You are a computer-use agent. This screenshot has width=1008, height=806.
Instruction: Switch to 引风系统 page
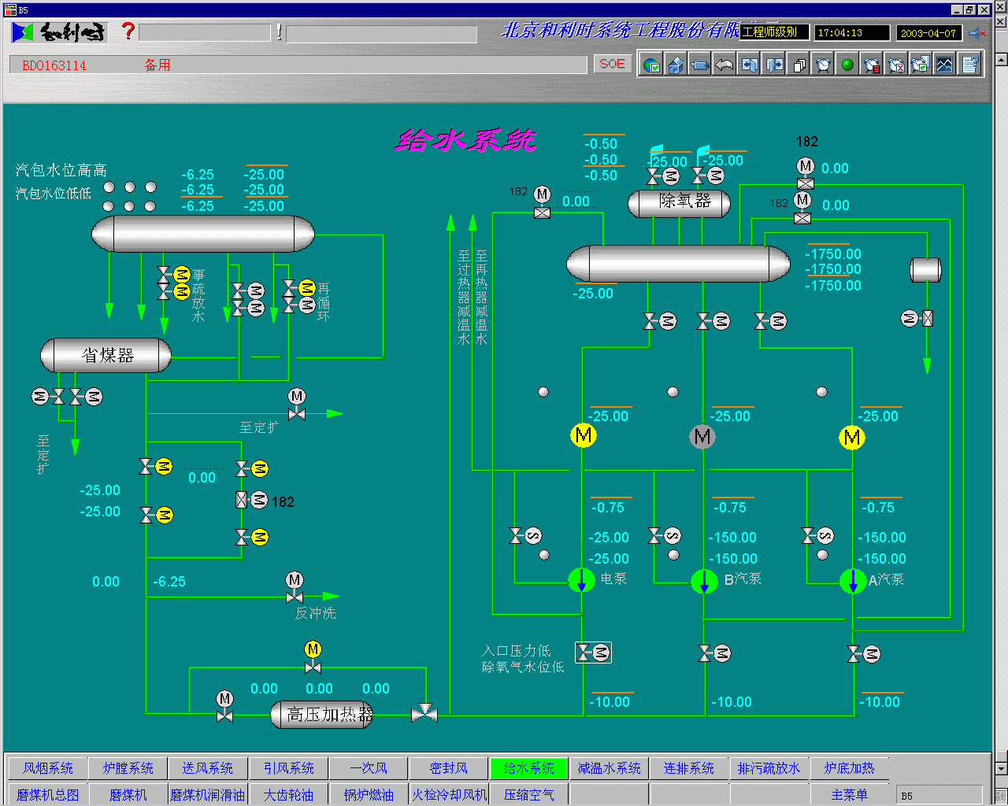pyautogui.click(x=289, y=768)
